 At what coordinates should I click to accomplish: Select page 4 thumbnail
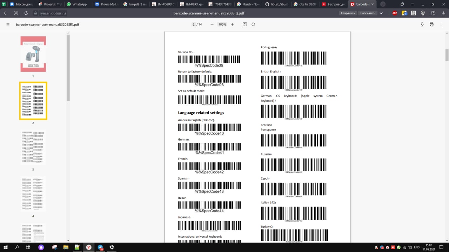click(x=33, y=194)
